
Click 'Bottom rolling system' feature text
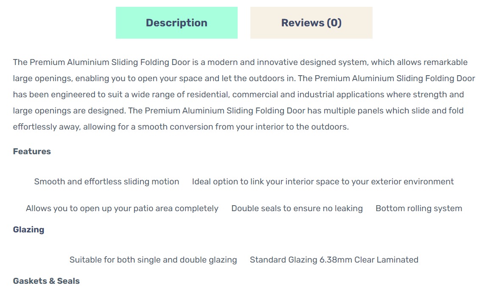click(x=419, y=208)
